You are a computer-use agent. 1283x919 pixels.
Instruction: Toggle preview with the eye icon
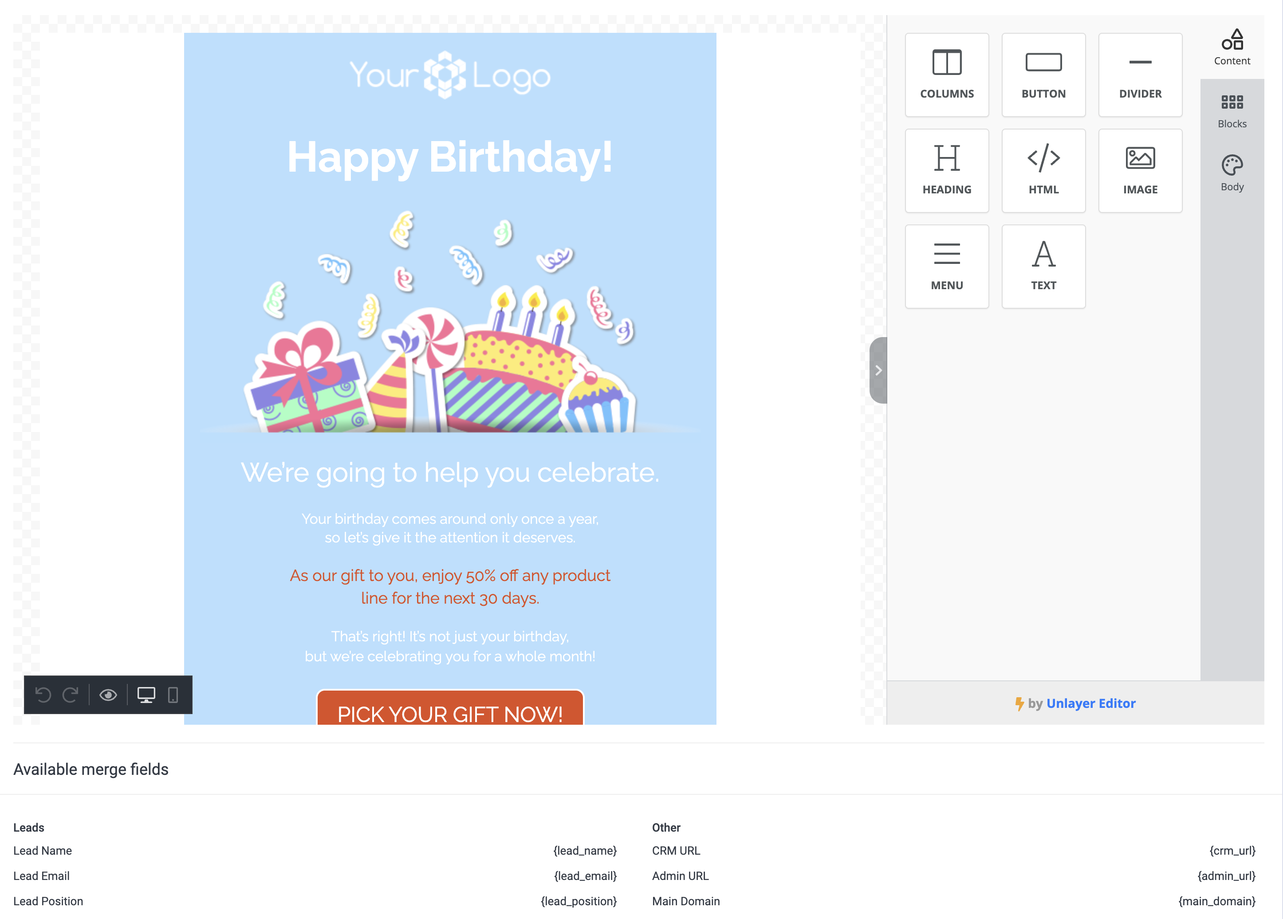click(108, 695)
